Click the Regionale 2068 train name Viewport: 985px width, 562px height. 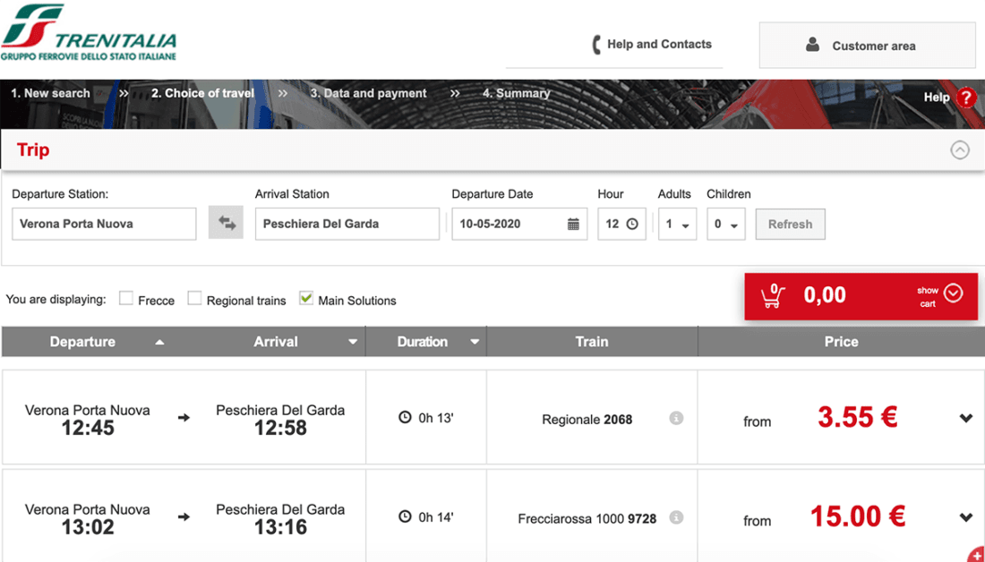pos(587,420)
